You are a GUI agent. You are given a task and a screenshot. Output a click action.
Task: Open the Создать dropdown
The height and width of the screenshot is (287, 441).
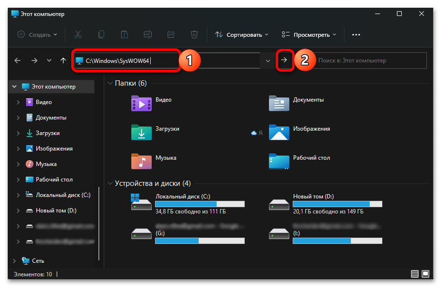click(37, 34)
